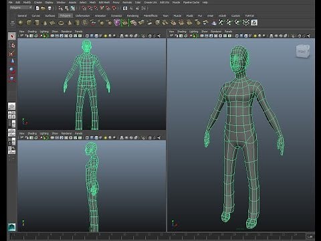This screenshot has height=241, width=321.
Task: Create a polygon Pyramid from shelf
Action: click(70, 23)
